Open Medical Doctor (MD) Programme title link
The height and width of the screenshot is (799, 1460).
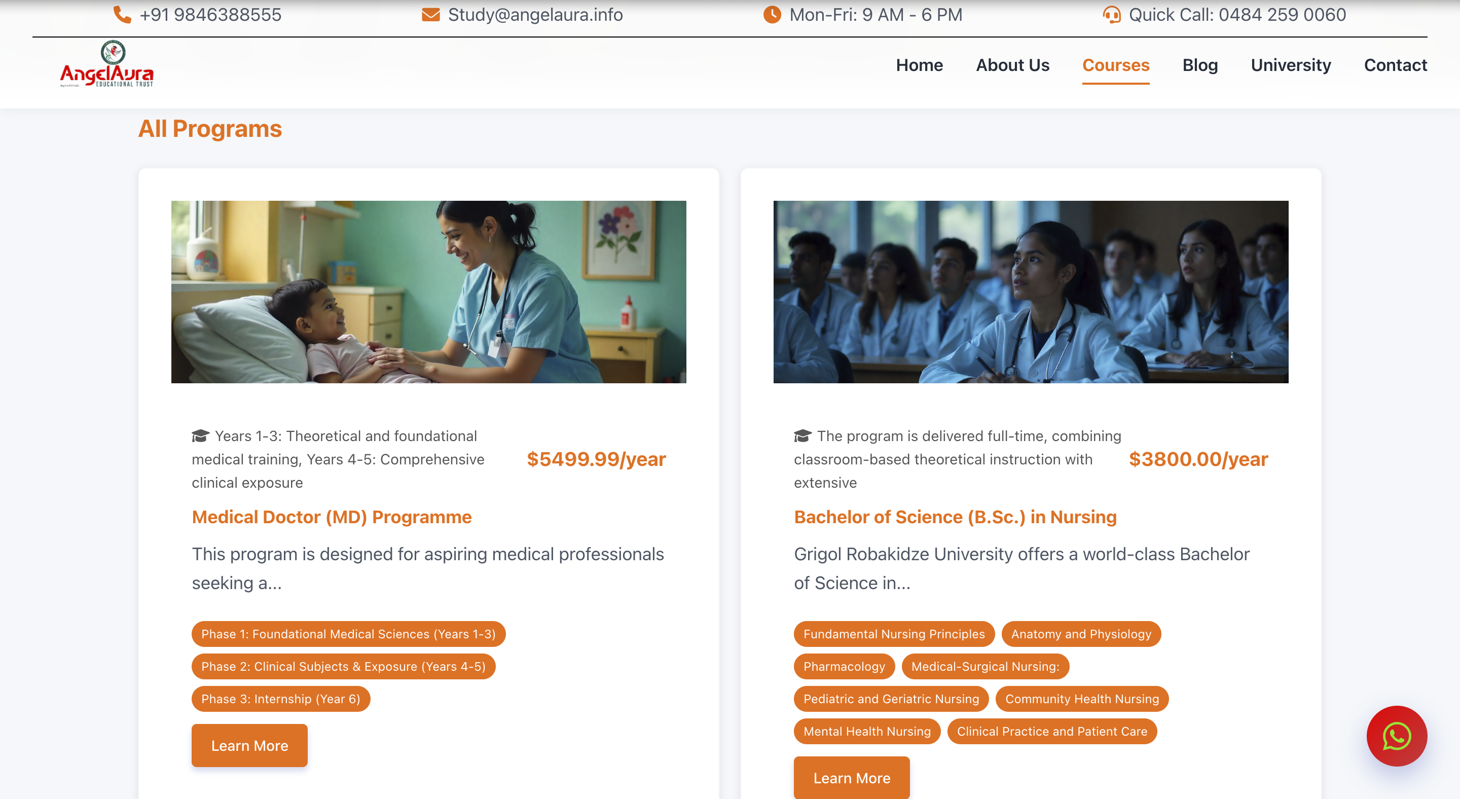point(332,517)
